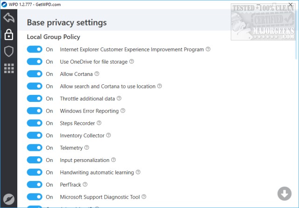
Task: Toggle Throttle additional data switch
Action: [x=35, y=99]
